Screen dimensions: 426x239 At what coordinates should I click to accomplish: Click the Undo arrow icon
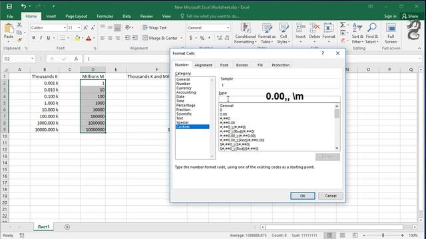coord(24,6)
